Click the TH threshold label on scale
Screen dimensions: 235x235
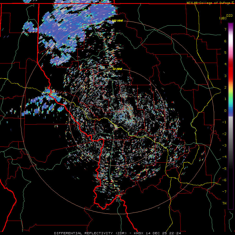point(224,203)
